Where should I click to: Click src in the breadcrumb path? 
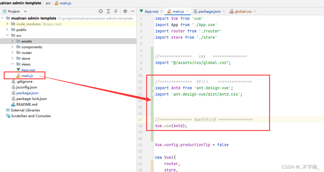(x=48, y=3)
